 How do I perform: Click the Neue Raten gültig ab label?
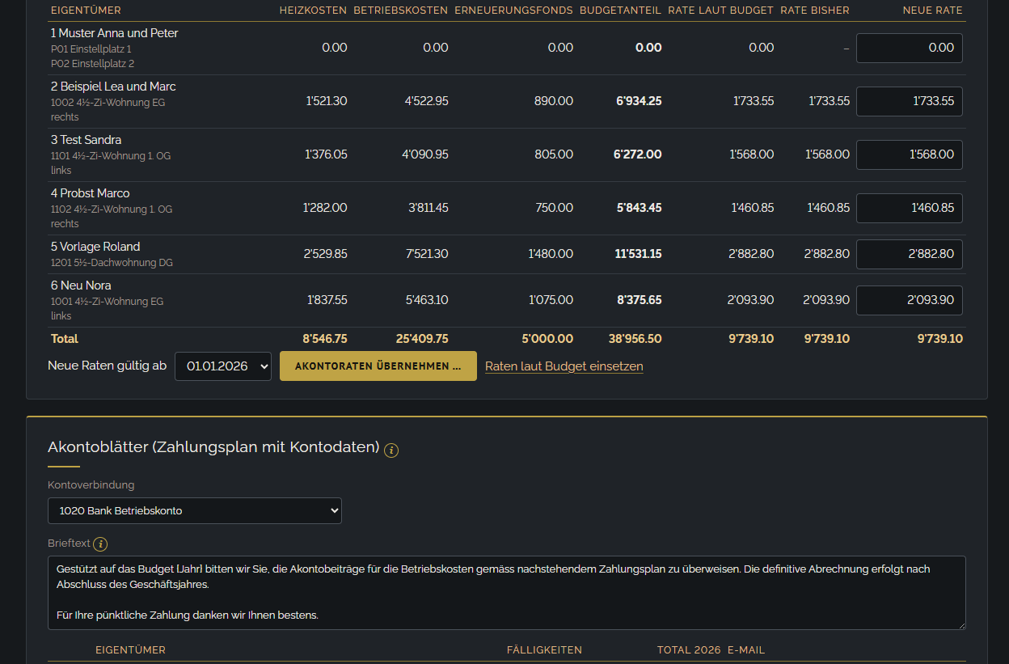point(108,366)
